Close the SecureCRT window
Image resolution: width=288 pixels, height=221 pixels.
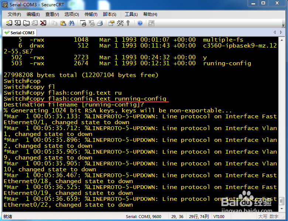(x=277, y=3)
